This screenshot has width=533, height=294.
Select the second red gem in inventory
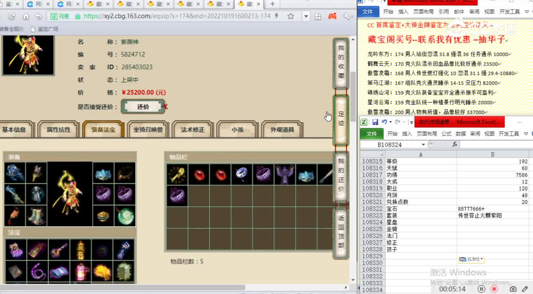[220, 174]
